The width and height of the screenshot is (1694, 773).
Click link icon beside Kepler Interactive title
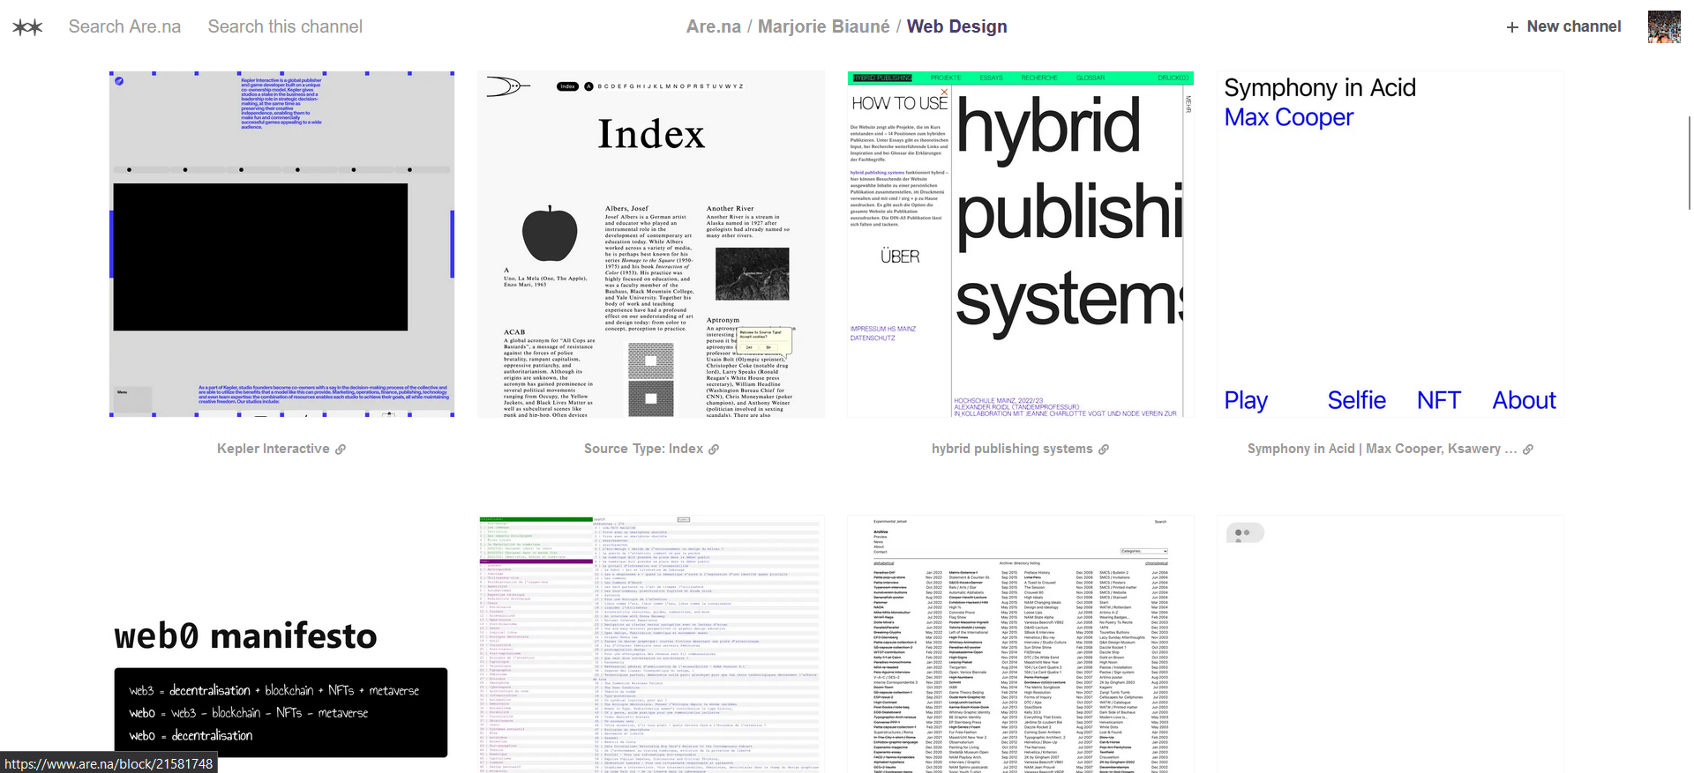[x=341, y=450]
